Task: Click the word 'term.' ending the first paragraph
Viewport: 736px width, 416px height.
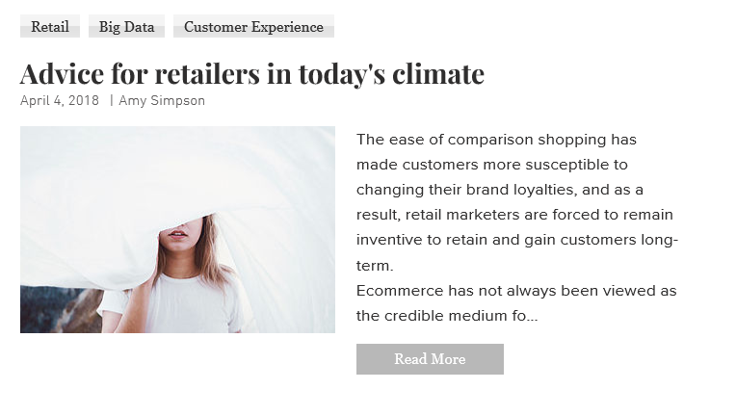Action: (x=375, y=266)
